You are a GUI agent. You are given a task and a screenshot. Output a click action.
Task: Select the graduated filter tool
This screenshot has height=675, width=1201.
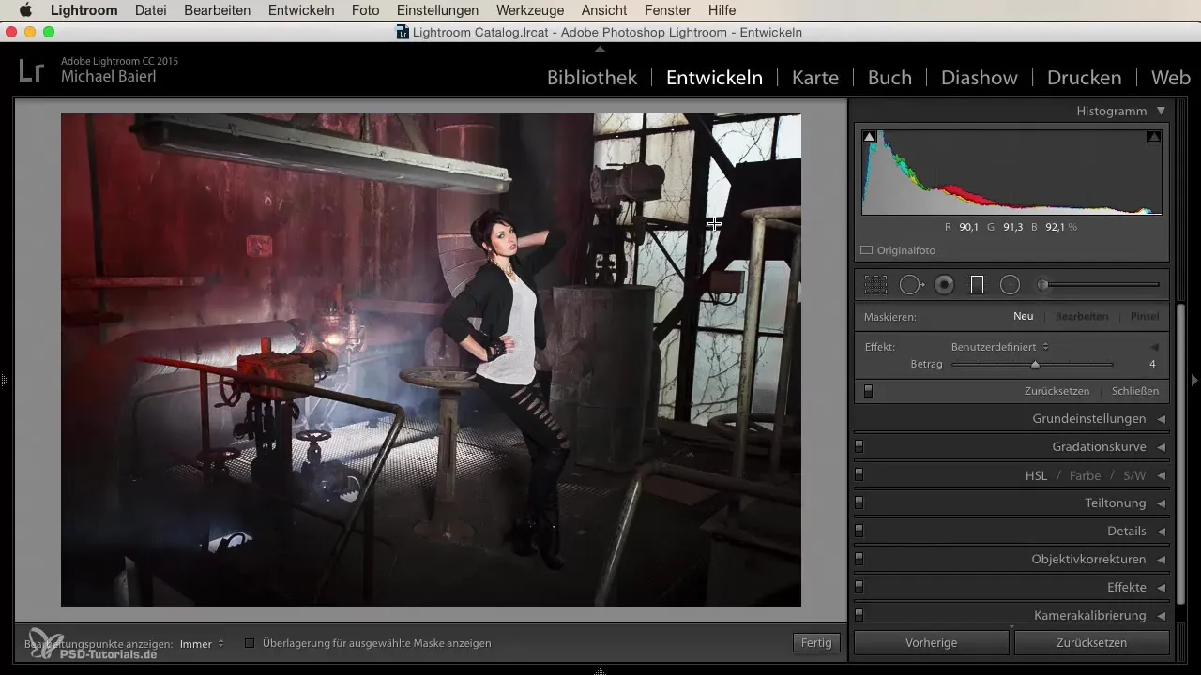(x=977, y=285)
